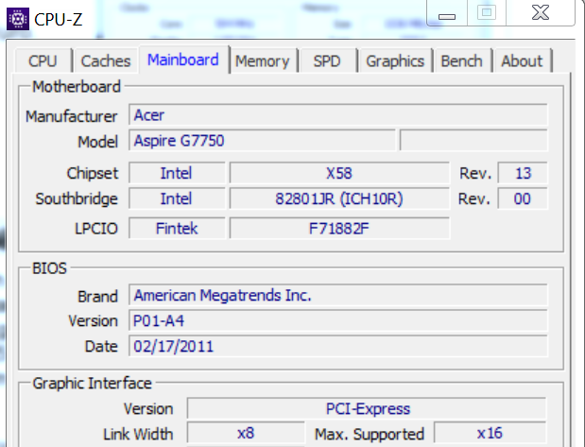Minimize the CPU-Z window
The image size is (585, 447).
pyautogui.click(x=447, y=13)
